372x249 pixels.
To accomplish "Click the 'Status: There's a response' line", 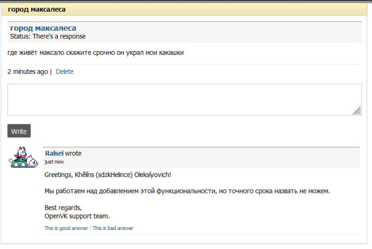I will pyautogui.click(x=47, y=36).
